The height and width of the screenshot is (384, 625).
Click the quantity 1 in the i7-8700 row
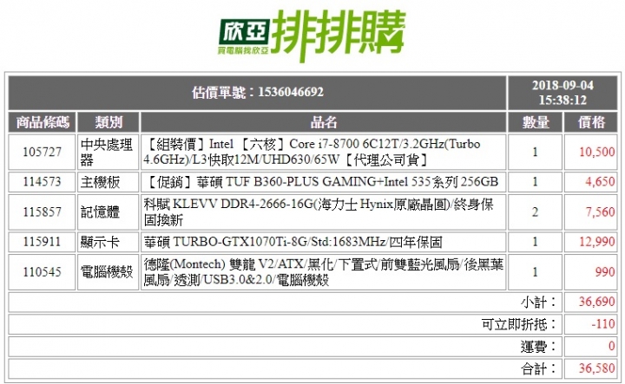tap(536, 152)
